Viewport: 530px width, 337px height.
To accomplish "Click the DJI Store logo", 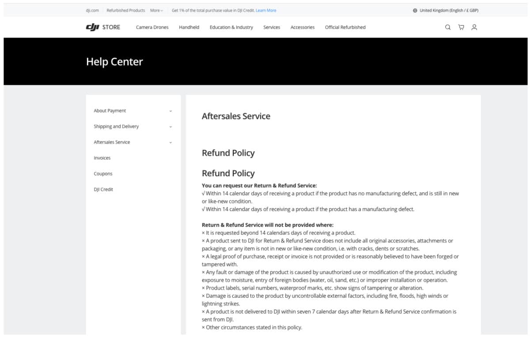I will pyautogui.click(x=103, y=27).
